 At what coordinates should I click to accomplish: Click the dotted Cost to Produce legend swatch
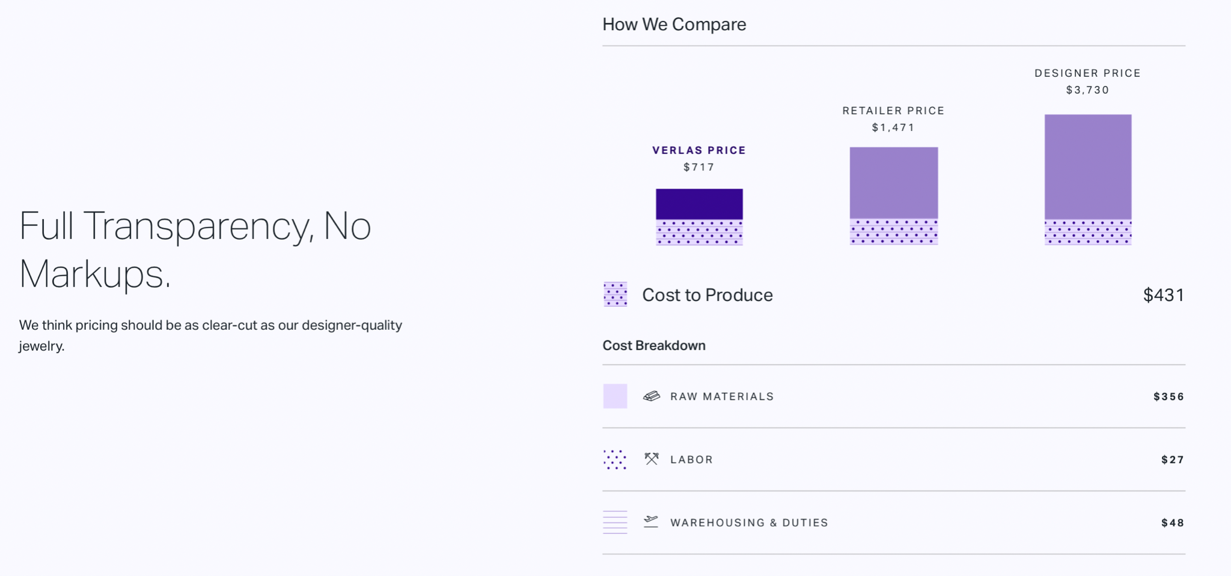coord(615,294)
